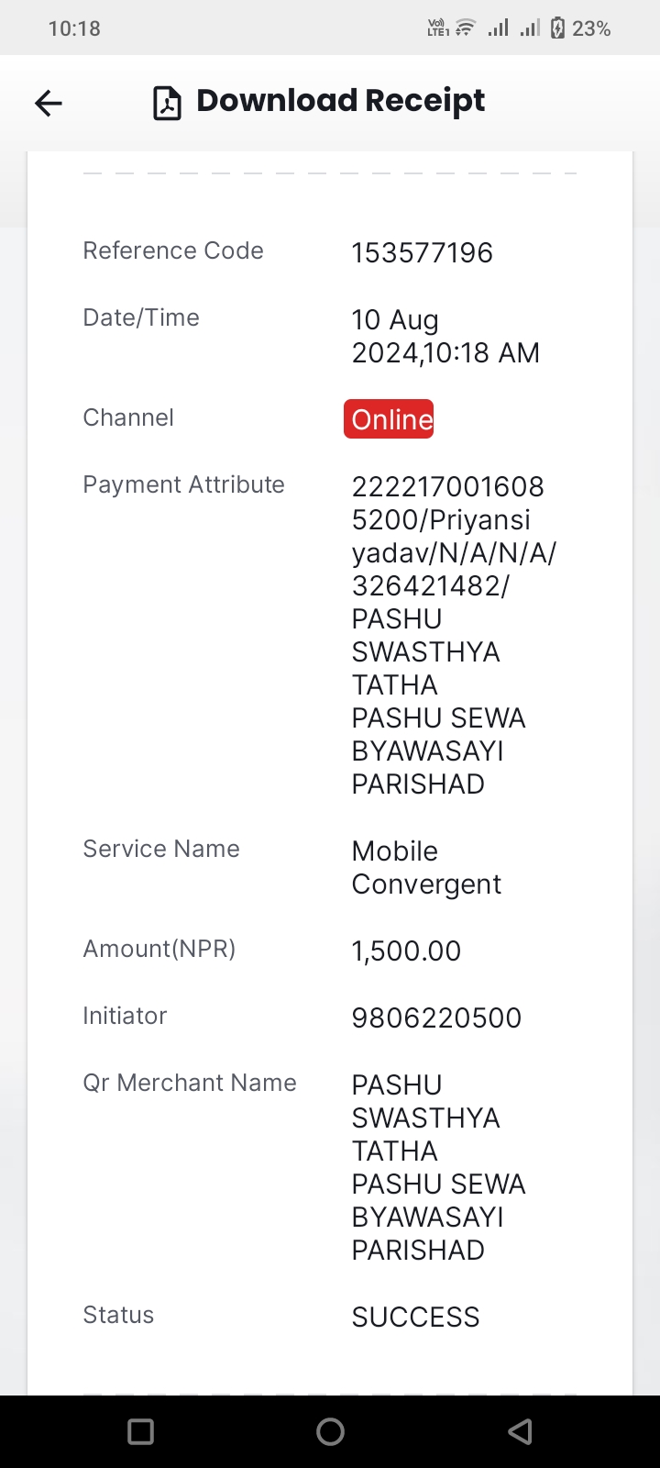This screenshot has height=1468, width=660.
Task: Tap the initiator number 9806220500
Action: 436,1018
